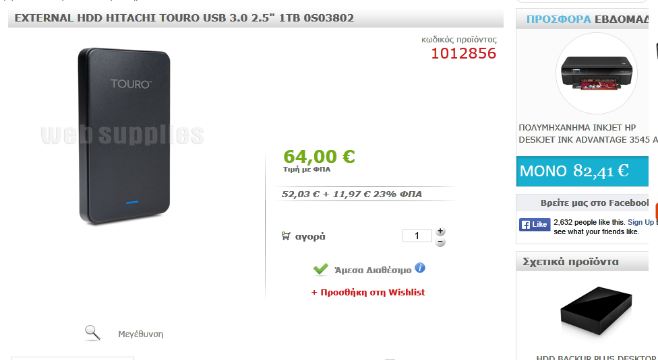Viewport: 658px width, 360px height.
Task: Click the Facebook Like button
Action: coord(535,224)
